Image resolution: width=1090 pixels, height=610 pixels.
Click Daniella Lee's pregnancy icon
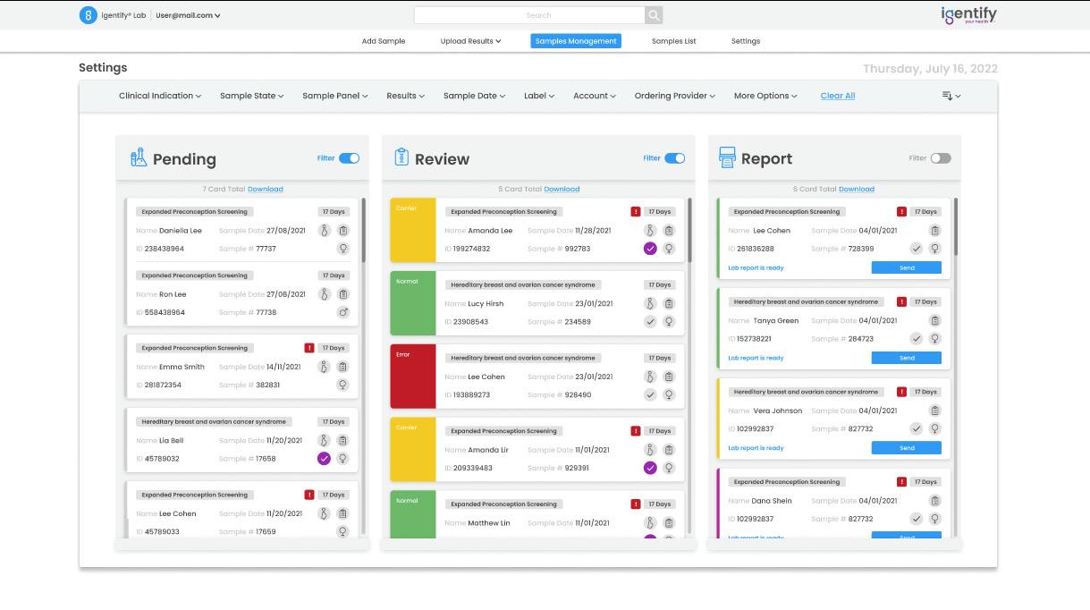tap(325, 231)
